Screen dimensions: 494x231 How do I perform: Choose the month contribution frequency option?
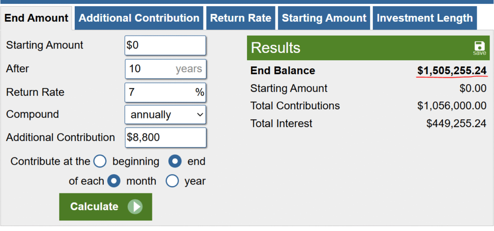coord(114,181)
